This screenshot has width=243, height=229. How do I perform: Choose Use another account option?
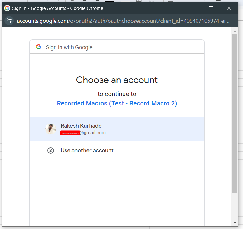point(117,151)
